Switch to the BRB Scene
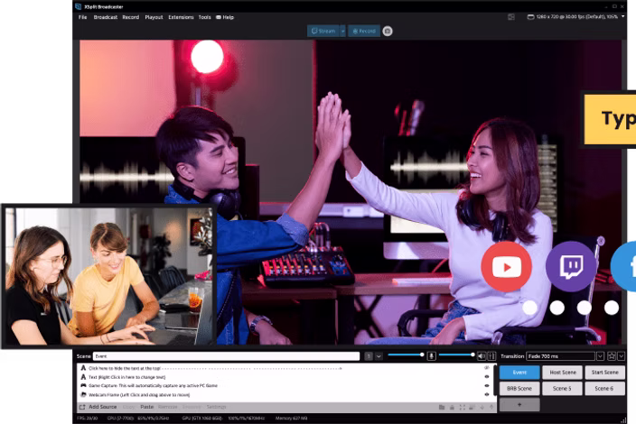This screenshot has height=424, width=636. click(x=519, y=388)
